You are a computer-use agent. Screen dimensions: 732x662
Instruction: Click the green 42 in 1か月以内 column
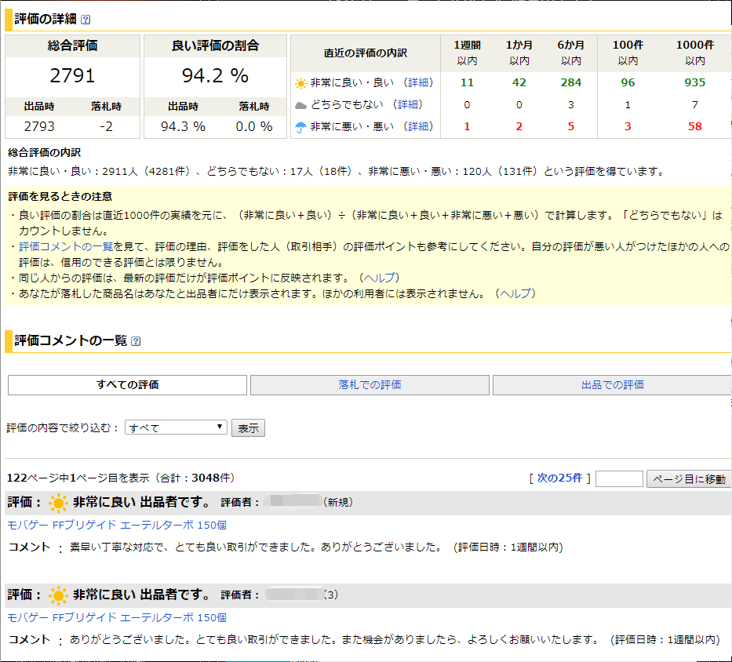tap(519, 82)
